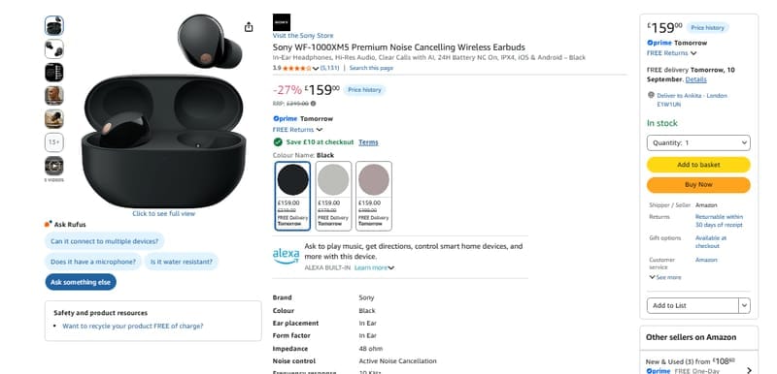Screen dimensions: 777x374
Task: Ask if it connects to multiple devices
Action: pyautogui.click(x=105, y=241)
